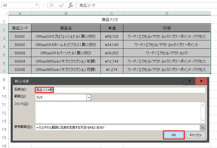Click the 参照範囲 reference field
Image resolution: width=217 pixels, height=148 pixels.
[117, 128]
